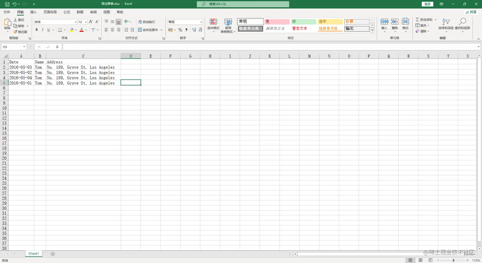The image size is (482, 263).
Task: Open the cell Format (格式) menu
Action: [405, 25]
